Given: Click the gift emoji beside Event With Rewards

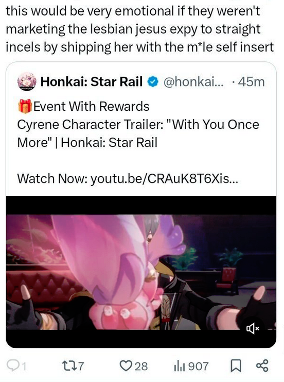Looking at the screenshot, I should (25, 106).
